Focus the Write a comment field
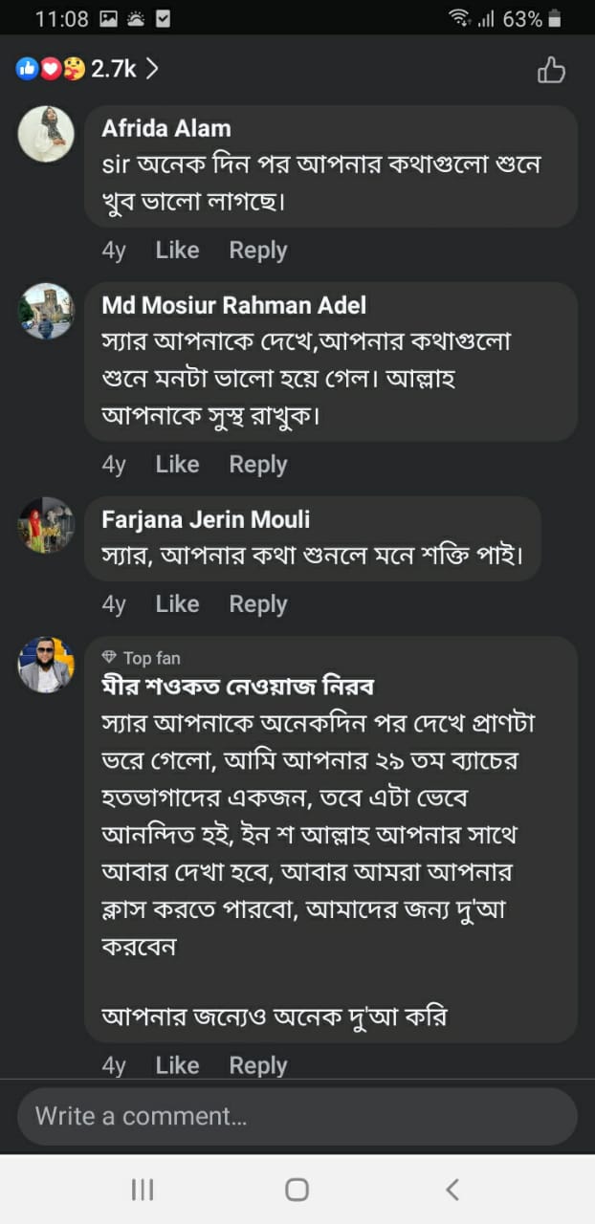This screenshot has width=595, height=1224. [297, 1116]
